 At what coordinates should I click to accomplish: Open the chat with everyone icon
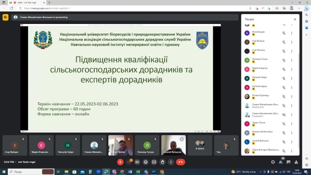[288, 162]
